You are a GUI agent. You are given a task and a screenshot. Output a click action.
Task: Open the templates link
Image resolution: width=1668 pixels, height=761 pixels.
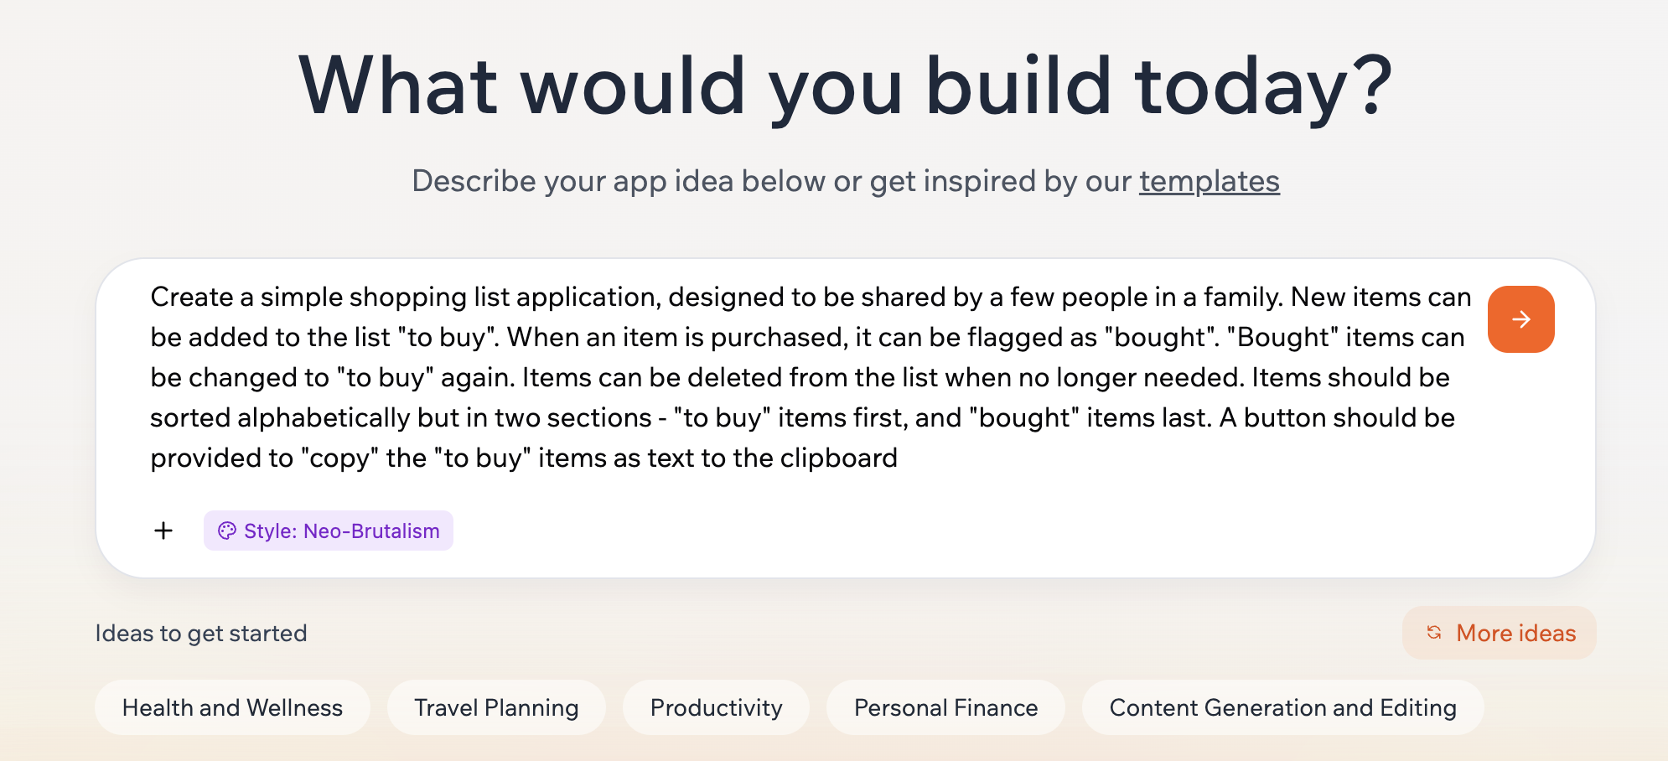(x=1209, y=181)
